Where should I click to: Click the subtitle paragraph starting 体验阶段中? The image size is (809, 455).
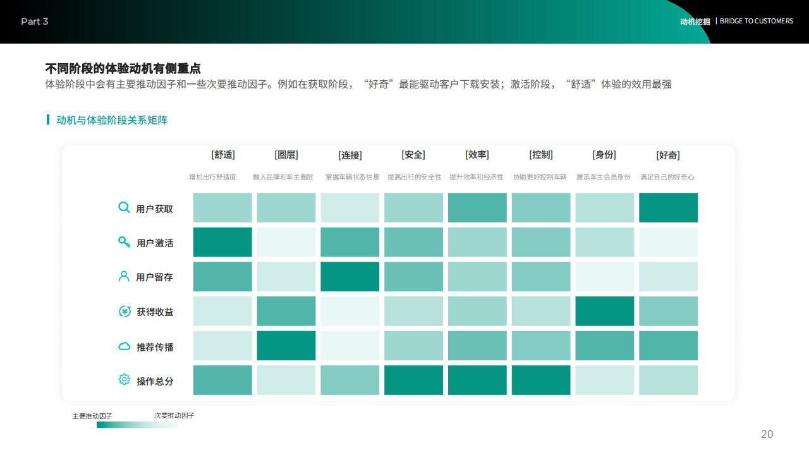coord(358,84)
